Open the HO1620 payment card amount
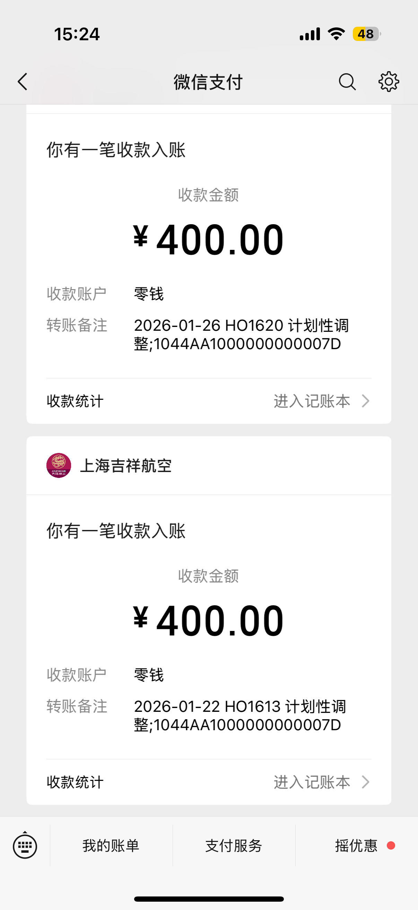 [209, 240]
